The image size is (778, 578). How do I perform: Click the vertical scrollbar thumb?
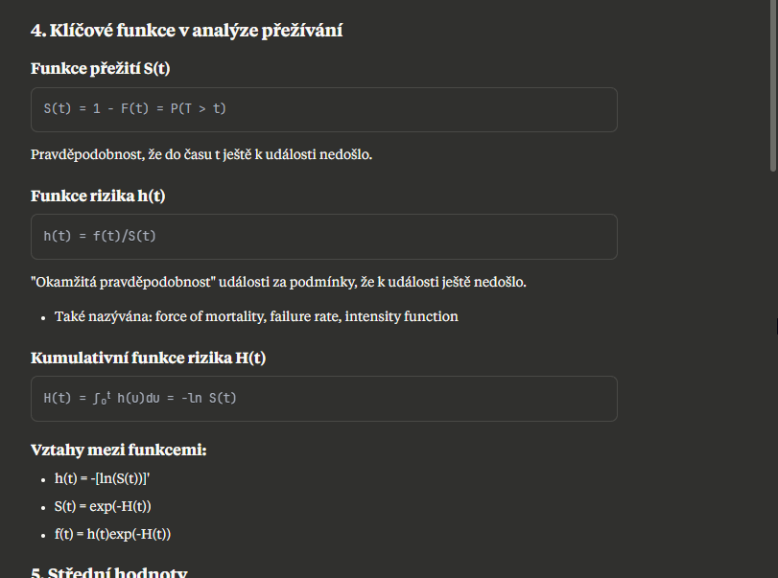click(x=773, y=85)
